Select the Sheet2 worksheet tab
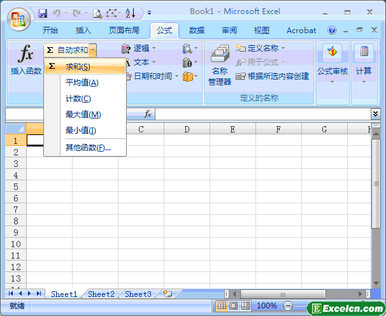Image resolution: width=386 pixels, height=316 pixels. [101, 294]
